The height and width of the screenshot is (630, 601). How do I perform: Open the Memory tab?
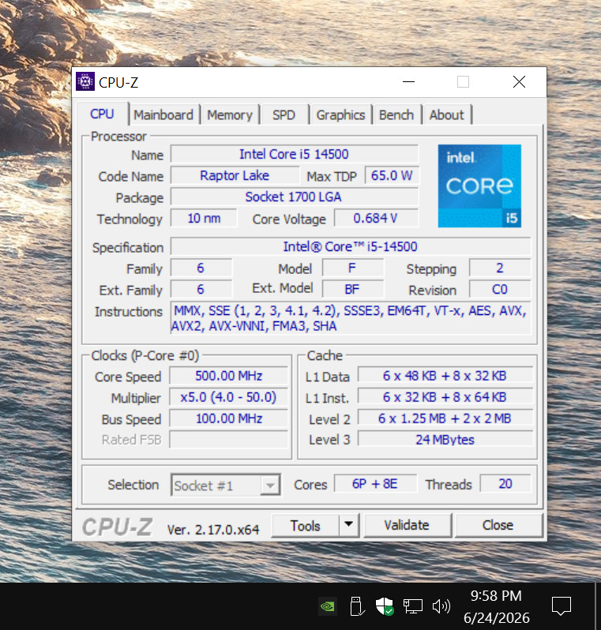[x=230, y=115]
